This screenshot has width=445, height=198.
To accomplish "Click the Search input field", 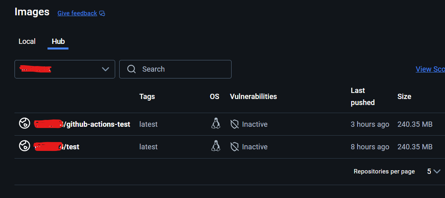I will point(175,69).
